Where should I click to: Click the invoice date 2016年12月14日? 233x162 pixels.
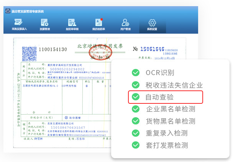(164, 58)
